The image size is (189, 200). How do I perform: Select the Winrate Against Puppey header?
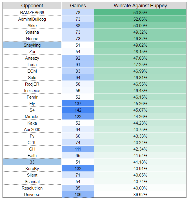click(140, 6)
